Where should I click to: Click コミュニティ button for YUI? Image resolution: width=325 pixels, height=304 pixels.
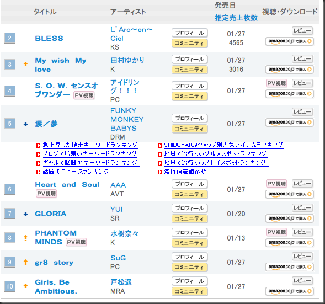pos(190,218)
